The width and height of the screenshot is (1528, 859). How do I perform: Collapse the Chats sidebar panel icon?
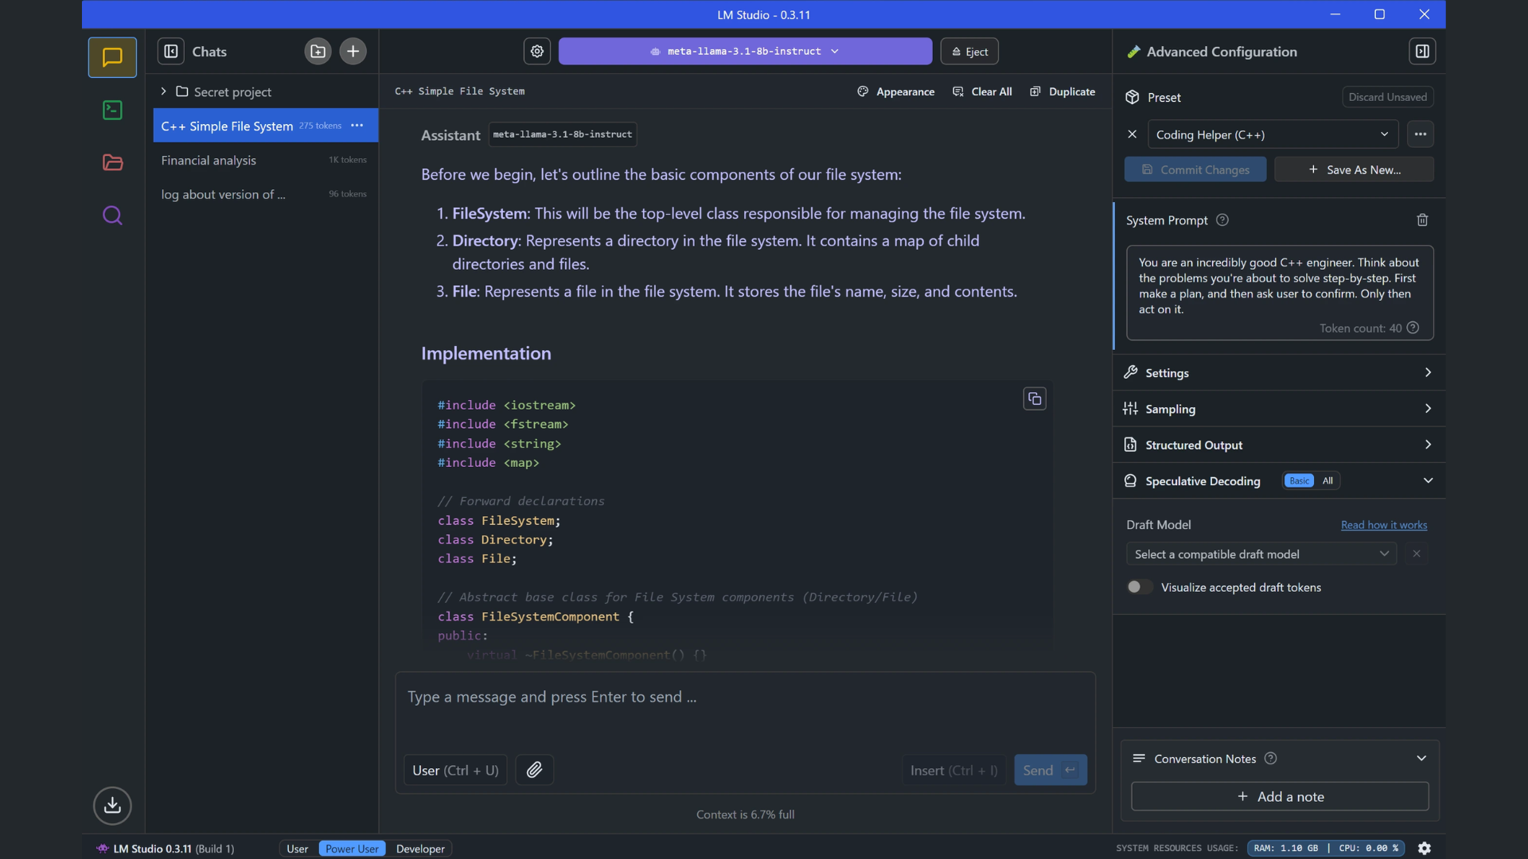170,52
